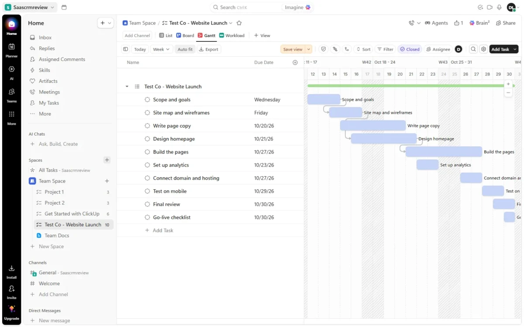Toggle status circle for Go-live checklist
This screenshot has width=524, height=327.
coord(148,217)
